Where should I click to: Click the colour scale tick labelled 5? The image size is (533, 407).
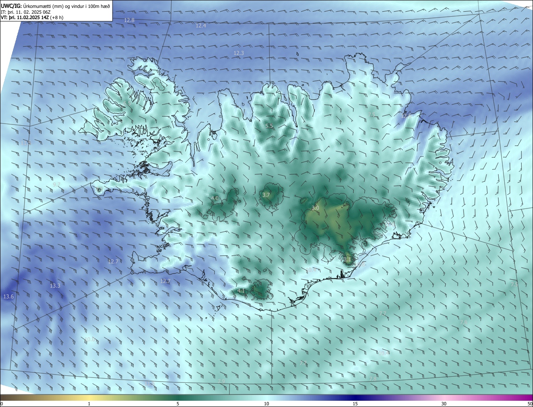[178, 404]
